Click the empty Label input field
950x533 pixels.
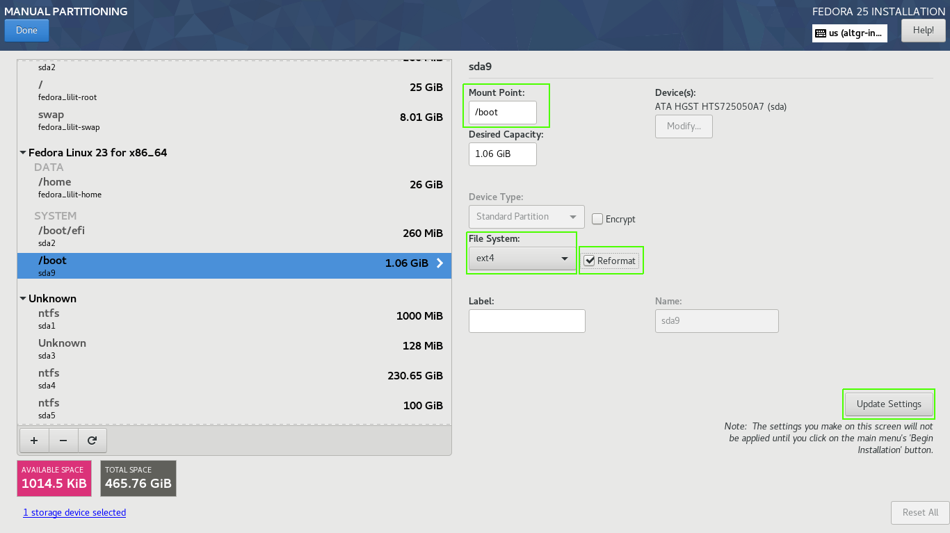point(527,321)
